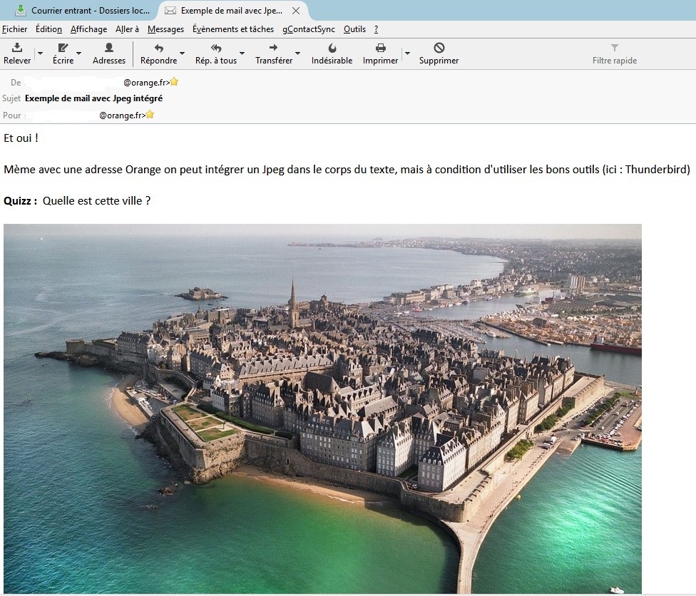This screenshot has width=696, height=596.
Task: Click the Imprimer printer icon
Action: (x=380, y=48)
